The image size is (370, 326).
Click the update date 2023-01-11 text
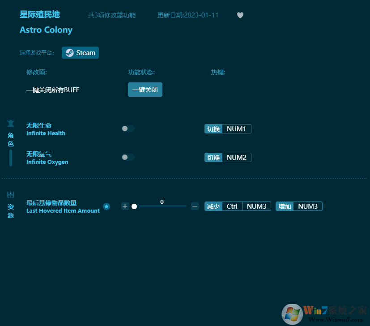[x=188, y=15]
